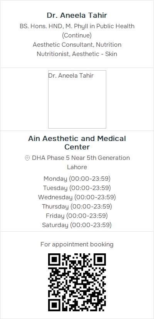Click Ain Aesthetic and Medical Center title

(77, 143)
